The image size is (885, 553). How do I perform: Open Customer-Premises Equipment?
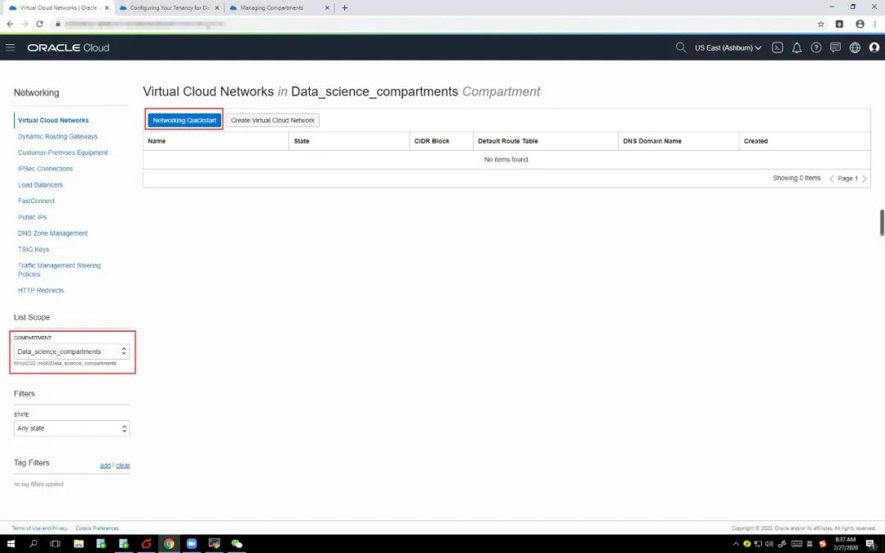(62, 152)
